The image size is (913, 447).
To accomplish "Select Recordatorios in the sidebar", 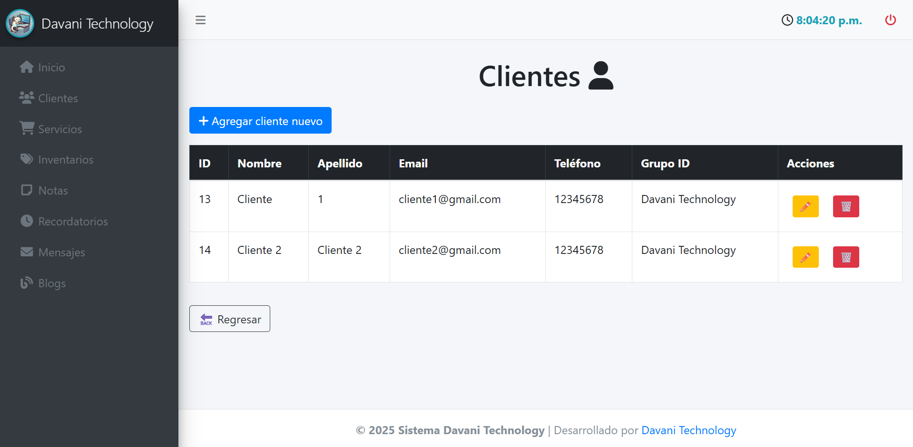I will tap(72, 222).
